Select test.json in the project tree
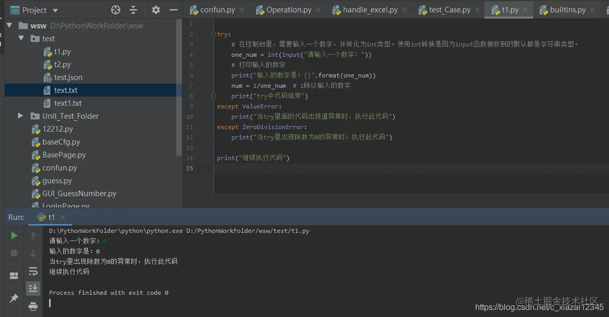 [x=68, y=77]
